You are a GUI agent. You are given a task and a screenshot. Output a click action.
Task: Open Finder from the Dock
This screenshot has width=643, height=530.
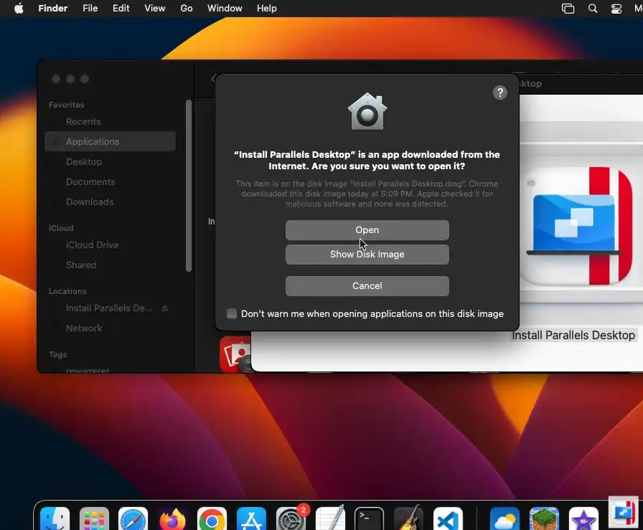[55, 520]
